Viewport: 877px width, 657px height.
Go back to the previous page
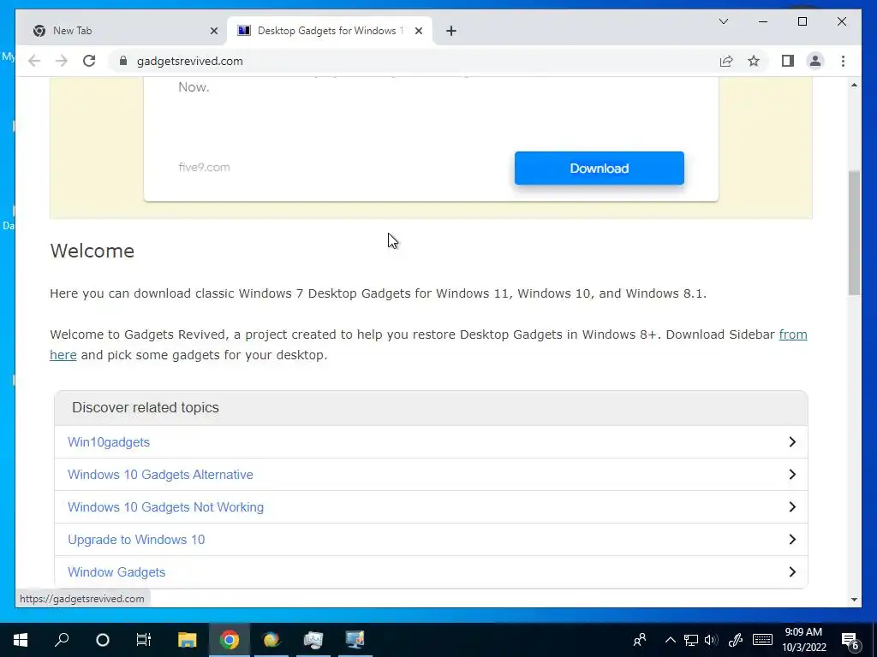34,61
